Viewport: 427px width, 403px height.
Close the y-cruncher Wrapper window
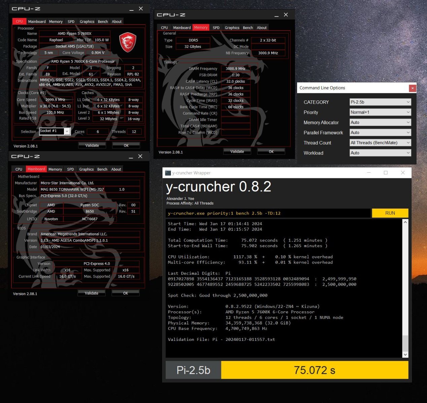[403, 173]
